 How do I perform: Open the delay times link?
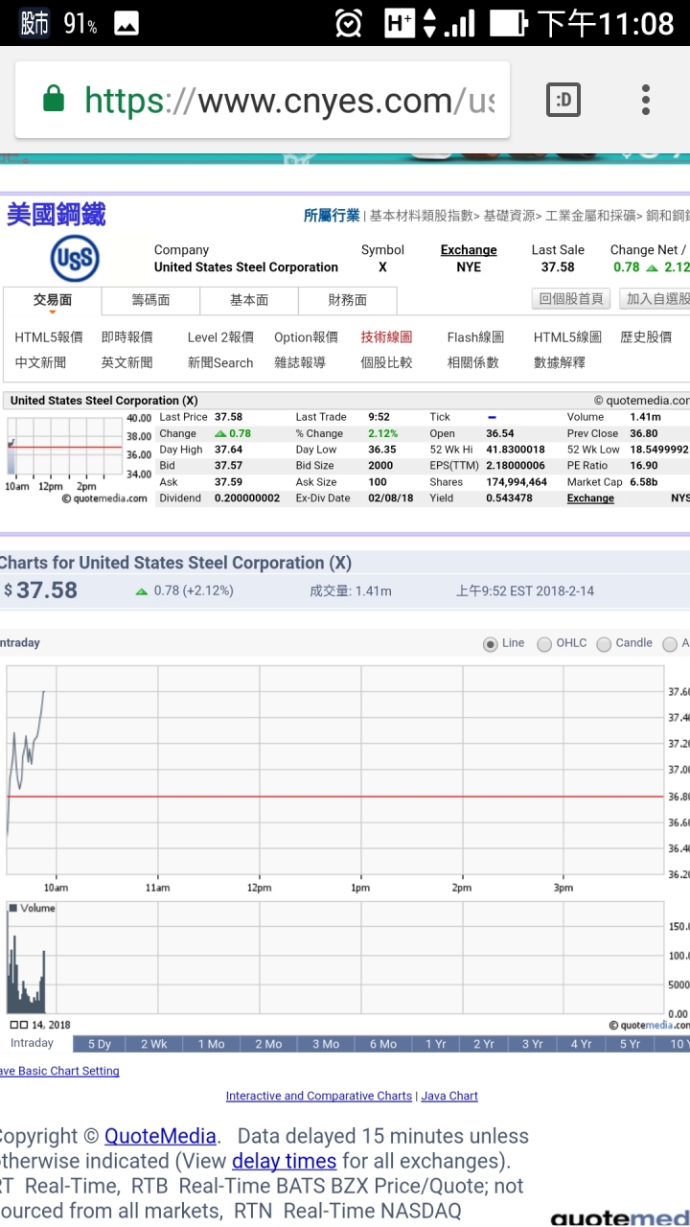coord(285,1162)
